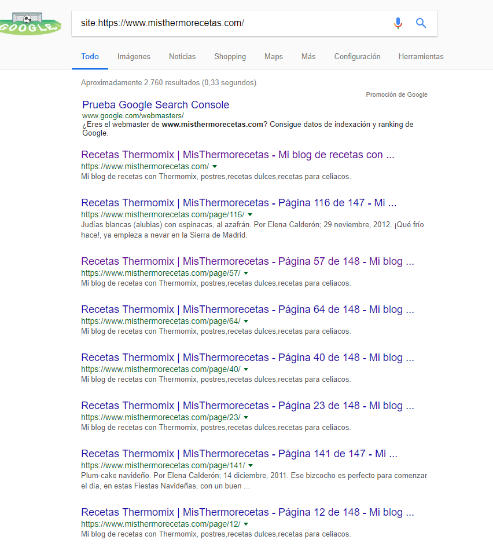Open result Página 64 de 148
The height and width of the screenshot is (547, 493).
point(248,309)
